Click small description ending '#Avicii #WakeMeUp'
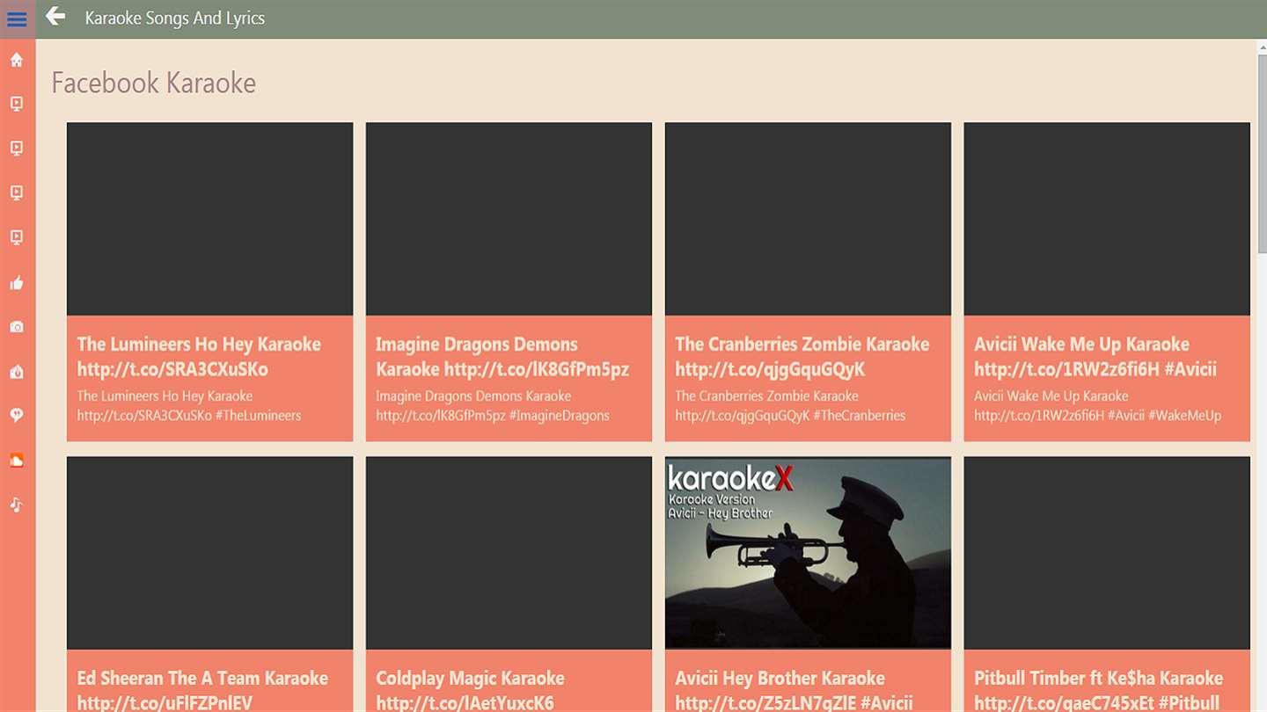The height and width of the screenshot is (712, 1267). tap(1097, 406)
